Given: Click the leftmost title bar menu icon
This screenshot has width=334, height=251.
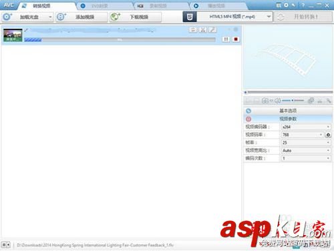Looking at the screenshot, I should (x=279, y=5).
